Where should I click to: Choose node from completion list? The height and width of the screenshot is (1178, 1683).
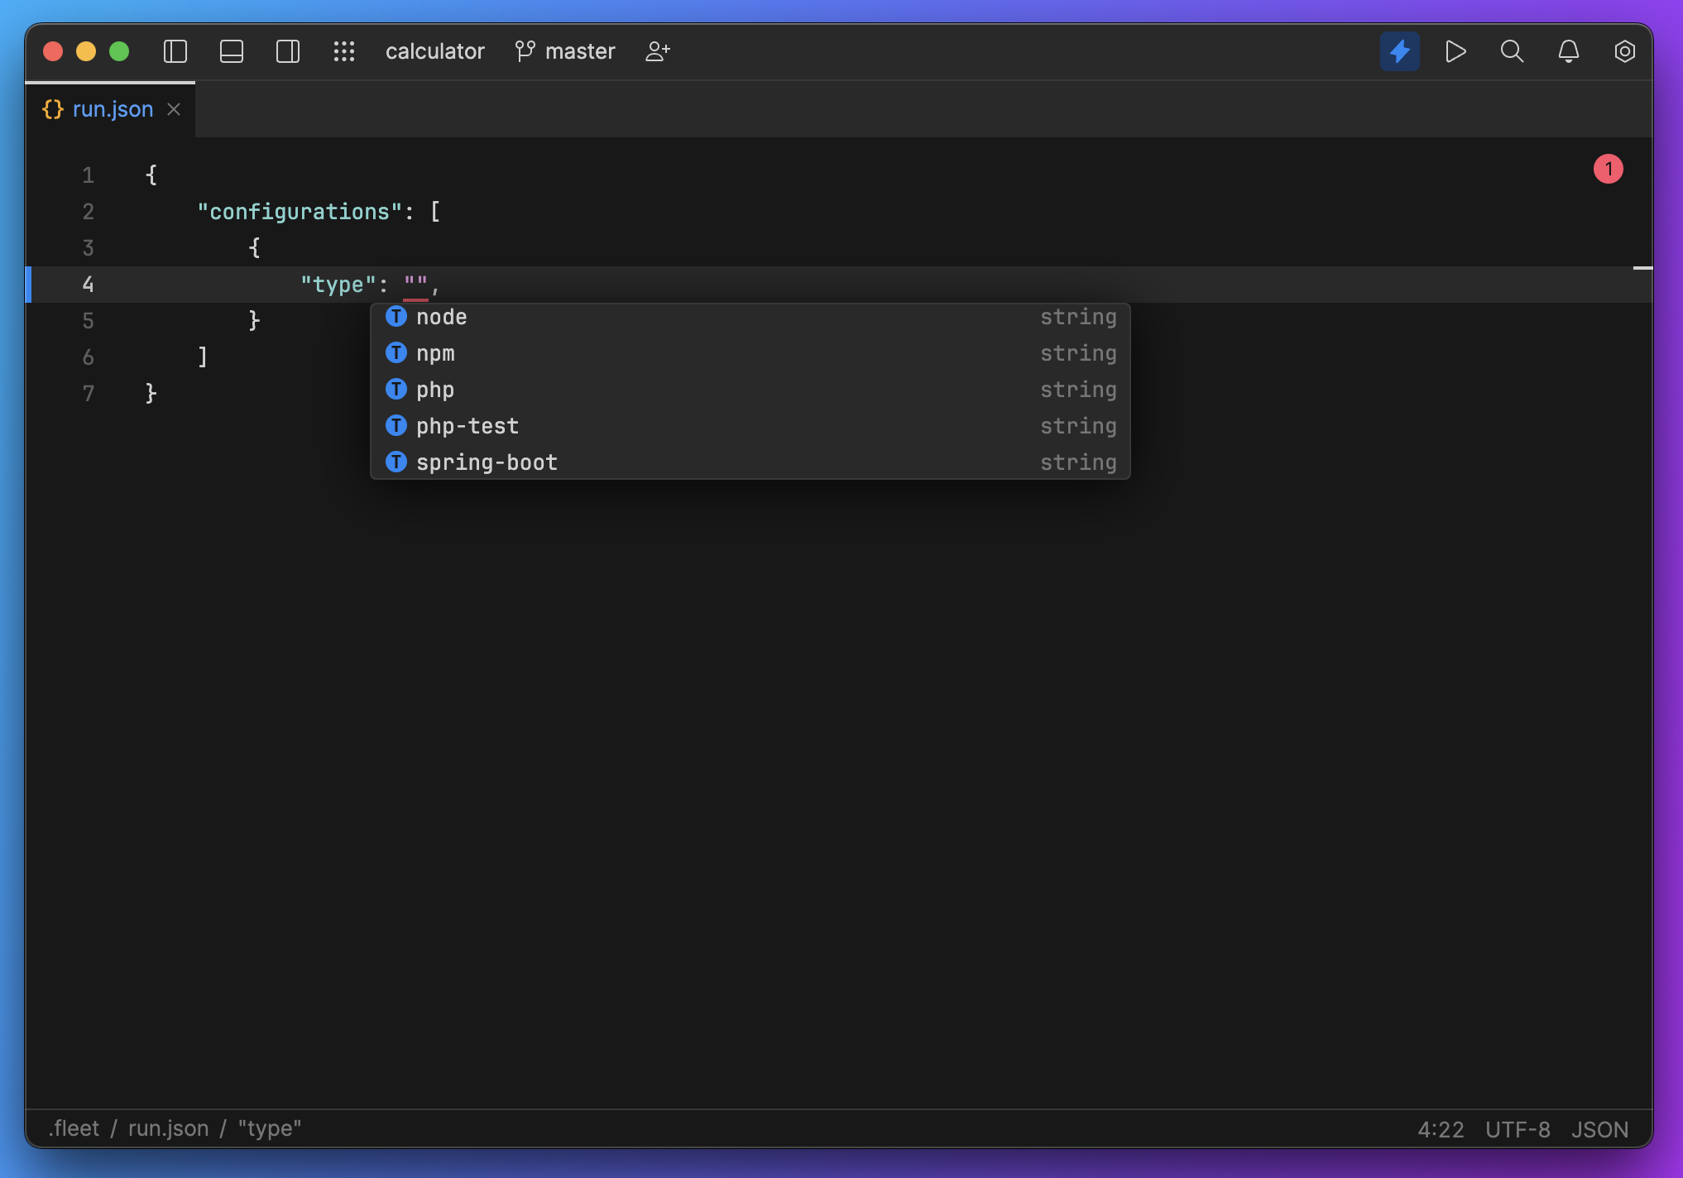[442, 317]
